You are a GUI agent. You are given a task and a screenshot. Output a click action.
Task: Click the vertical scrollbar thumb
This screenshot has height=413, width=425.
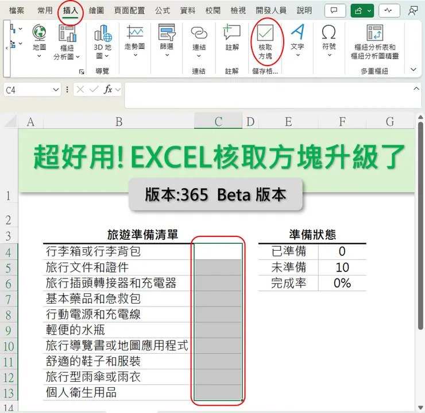tap(420, 225)
